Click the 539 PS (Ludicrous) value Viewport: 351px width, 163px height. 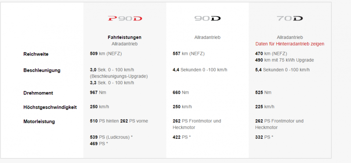coord(111,137)
